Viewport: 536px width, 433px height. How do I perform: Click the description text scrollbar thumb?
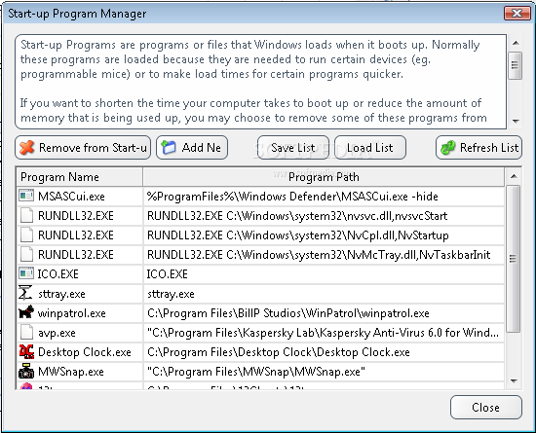(515, 65)
